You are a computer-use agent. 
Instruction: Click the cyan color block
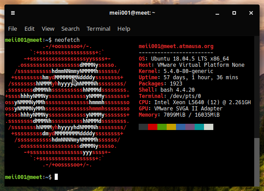200,127
